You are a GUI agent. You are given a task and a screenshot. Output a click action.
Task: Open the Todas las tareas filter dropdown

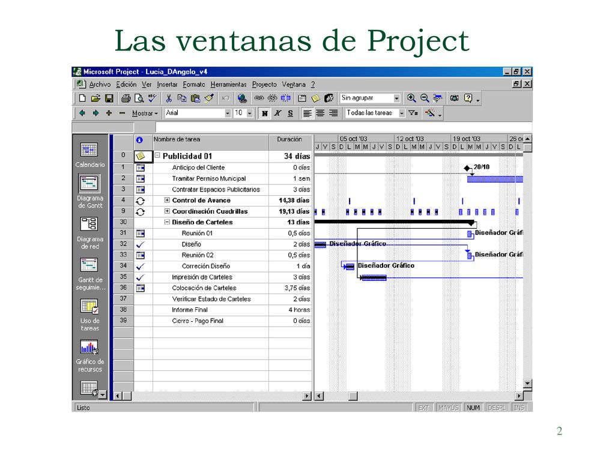(402, 113)
